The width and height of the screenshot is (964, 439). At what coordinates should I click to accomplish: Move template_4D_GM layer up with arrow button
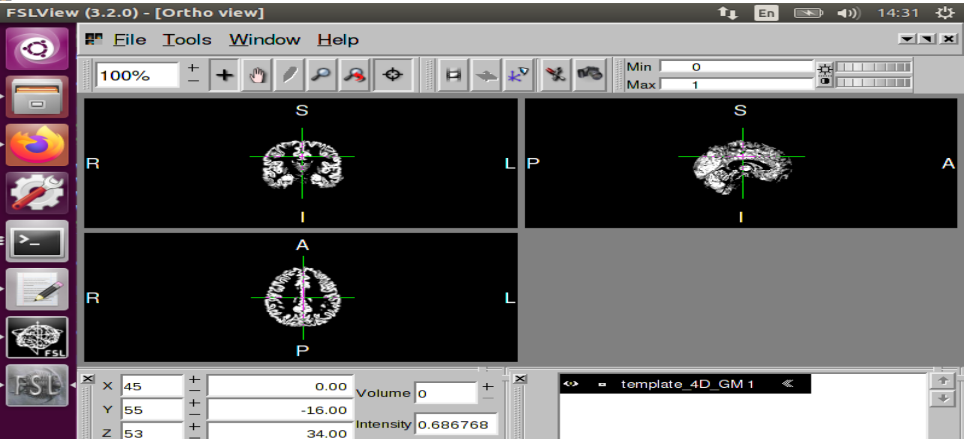pos(943,381)
